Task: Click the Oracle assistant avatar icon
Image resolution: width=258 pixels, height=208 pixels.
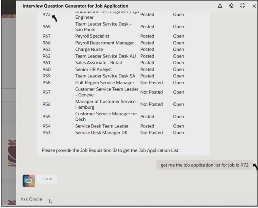Action: 29,181
